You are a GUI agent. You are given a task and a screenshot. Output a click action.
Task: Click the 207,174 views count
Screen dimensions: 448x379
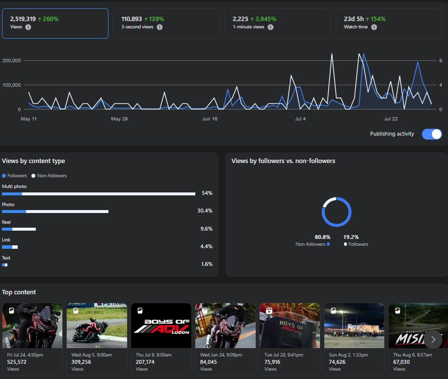tap(145, 362)
